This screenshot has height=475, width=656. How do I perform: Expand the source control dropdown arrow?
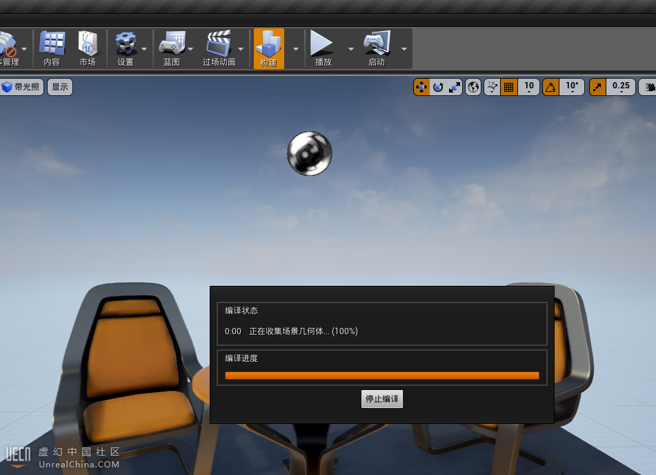tap(24, 49)
